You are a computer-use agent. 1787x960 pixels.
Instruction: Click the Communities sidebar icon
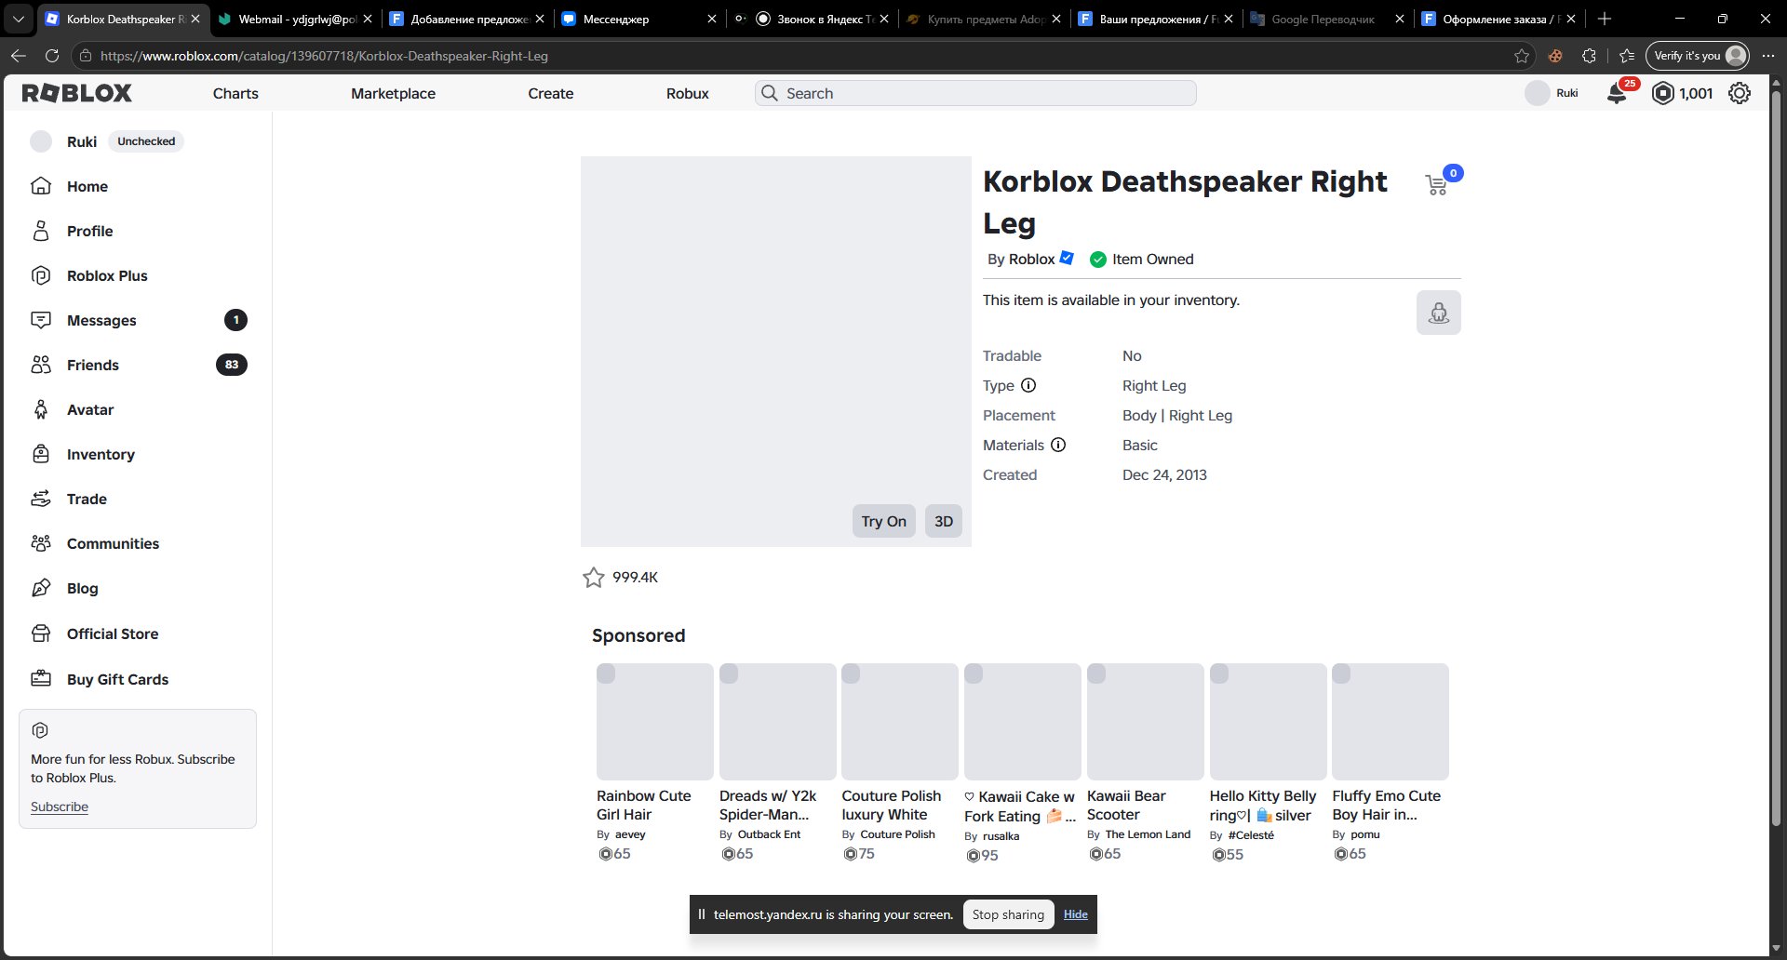pos(41,543)
